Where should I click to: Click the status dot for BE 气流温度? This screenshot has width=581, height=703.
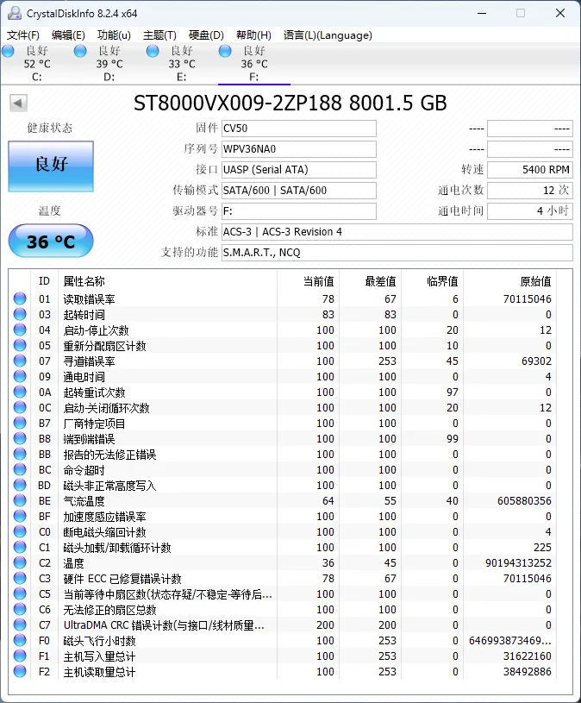click(20, 500)
